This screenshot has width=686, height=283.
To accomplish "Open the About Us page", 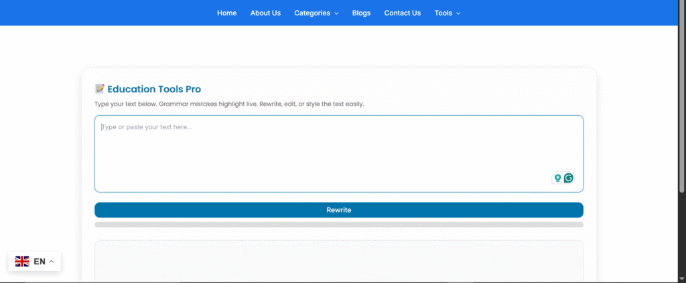I will click(265, 13).
